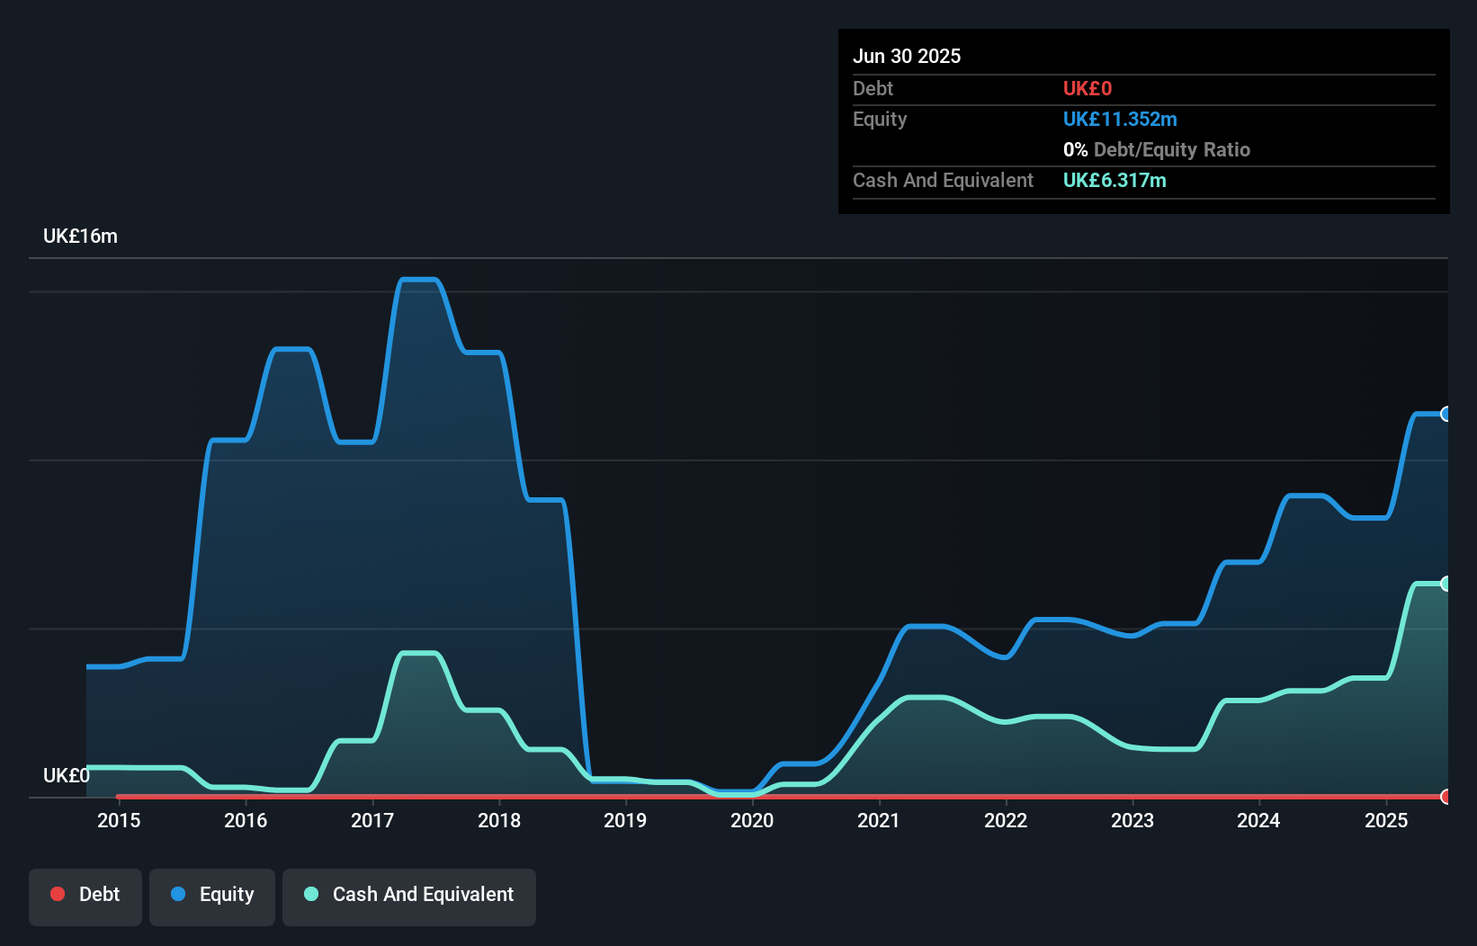
Task: Select the red Debt legend dot
Action: (58, 894)
